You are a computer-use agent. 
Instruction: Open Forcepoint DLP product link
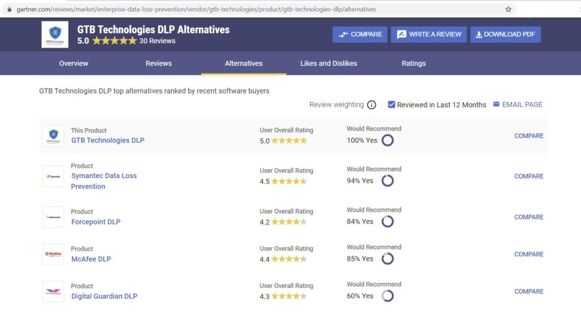(95, 222)
